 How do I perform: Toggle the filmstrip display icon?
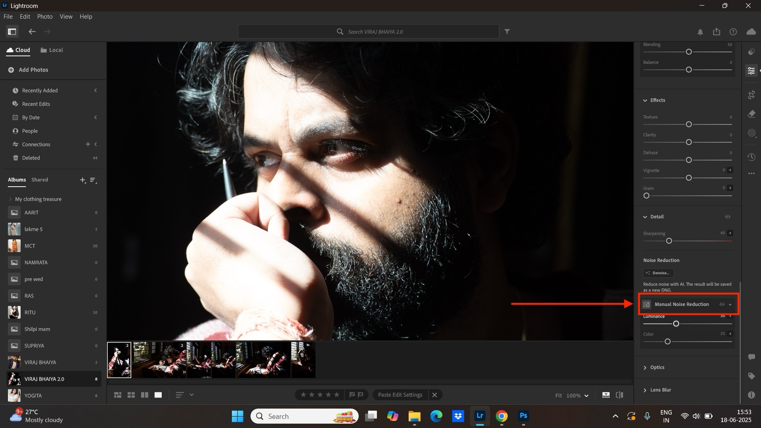[606, 395]
